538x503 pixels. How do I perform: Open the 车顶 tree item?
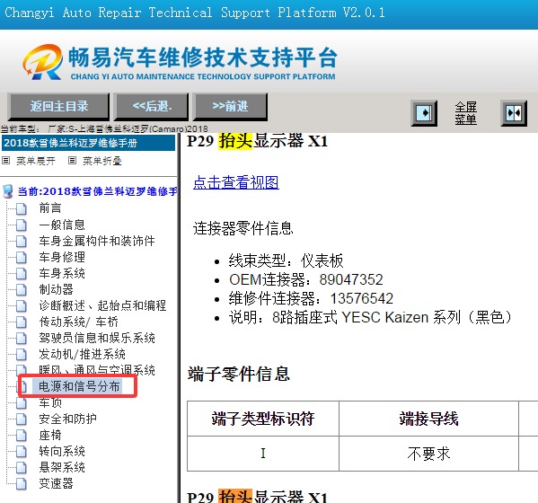coord(50,402)
